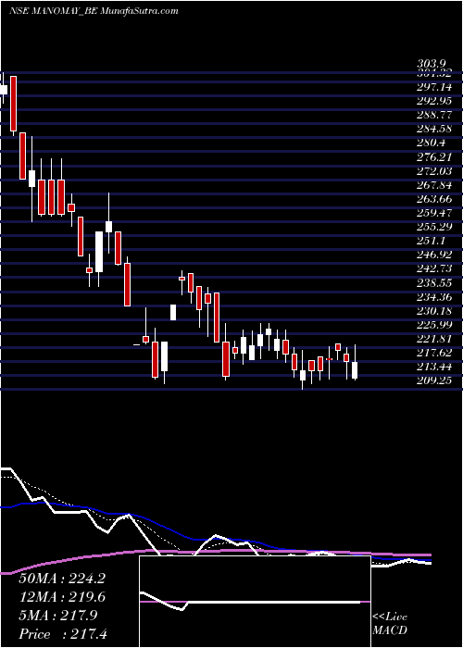Select the 303.9 price axis label
The height and width of the screenshot is (648, 463).
432,64
